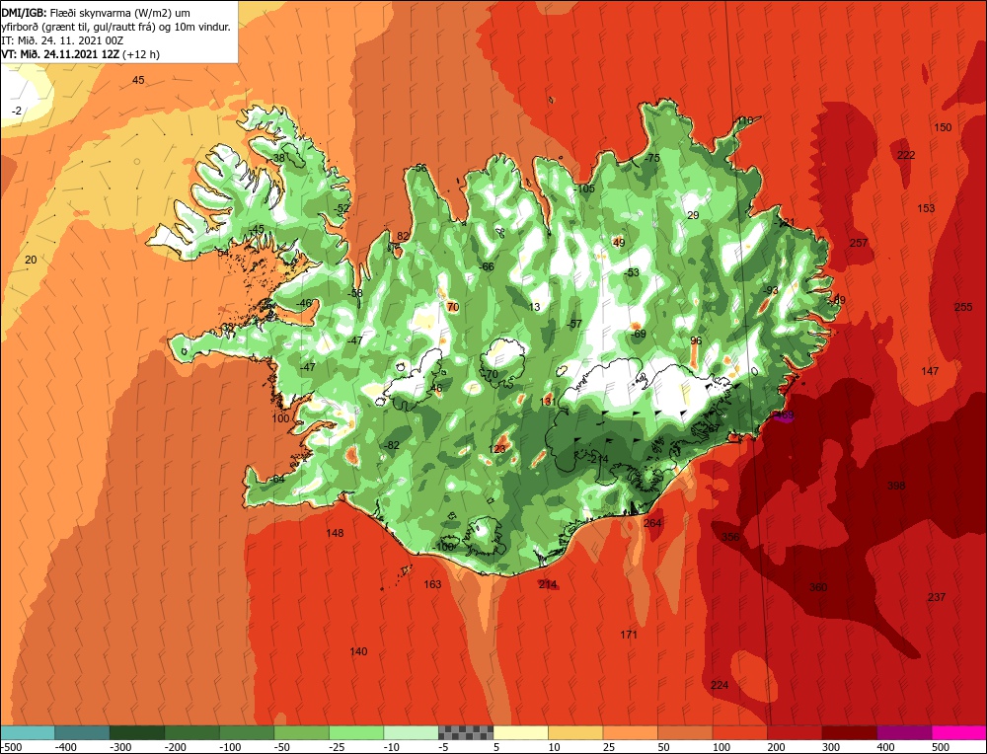Pick the dark maroon swatch between 300 and 400
The width and height of the screenshot is (987, 754).
[850, 732]
